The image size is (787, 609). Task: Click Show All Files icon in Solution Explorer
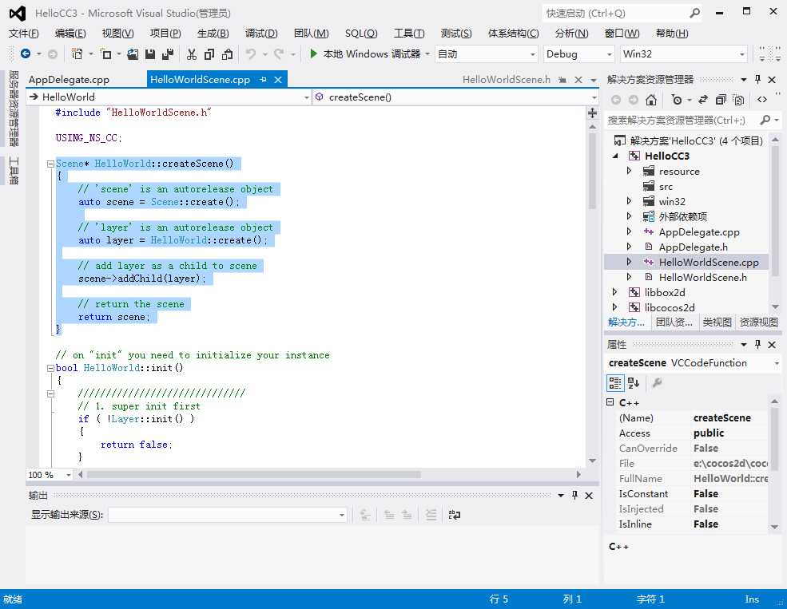point(738,100)
